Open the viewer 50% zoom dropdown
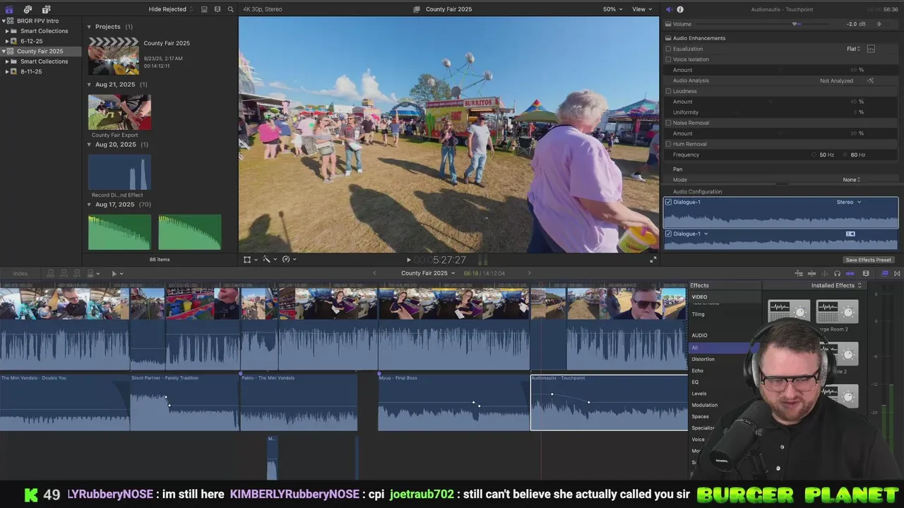Viewport: 904px width, 508px height. coord(612,9)
